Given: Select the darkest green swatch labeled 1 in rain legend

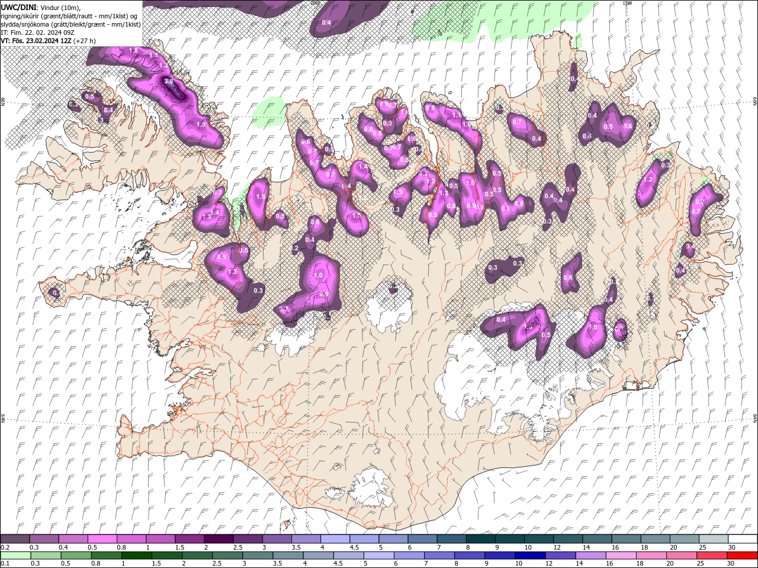Looking at the screenshot, I should pyautogui.click(x=136, y=556).
